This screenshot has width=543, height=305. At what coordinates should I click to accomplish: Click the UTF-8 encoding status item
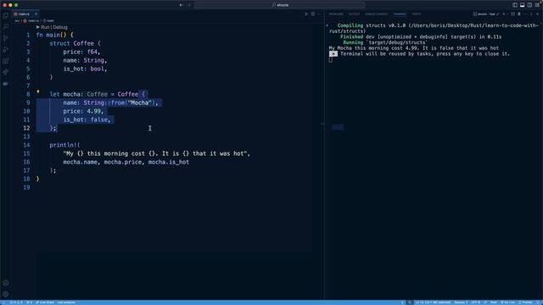click(475, 302)
